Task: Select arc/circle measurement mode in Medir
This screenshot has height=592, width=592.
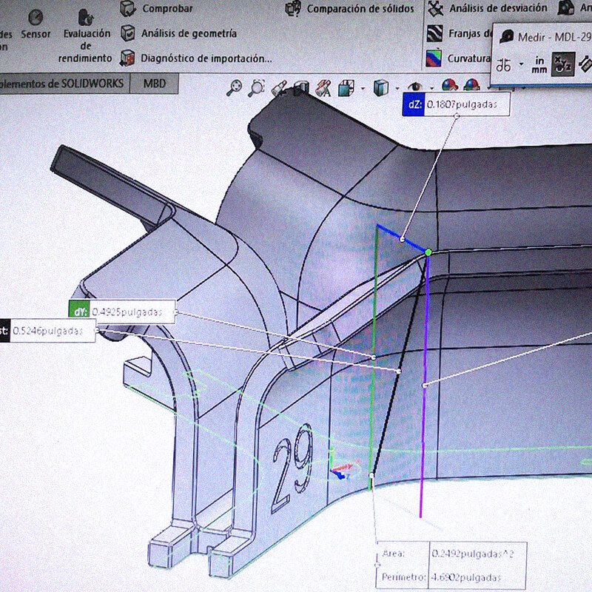Action: coord(504,64)
